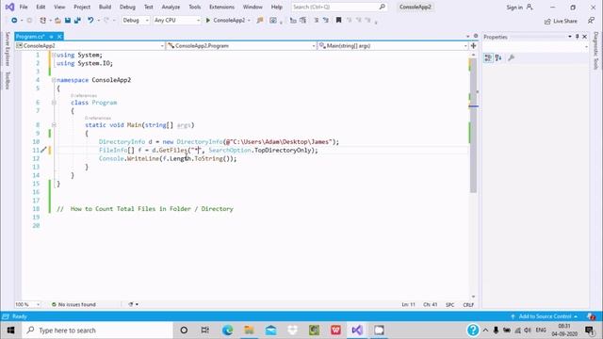
Task: Comment out the selected lines icon
Action: (x=317, y=21)
